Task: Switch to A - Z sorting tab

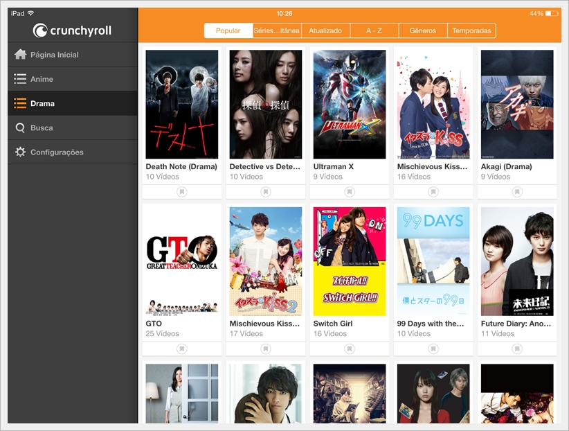Action: tap(374, 30)
